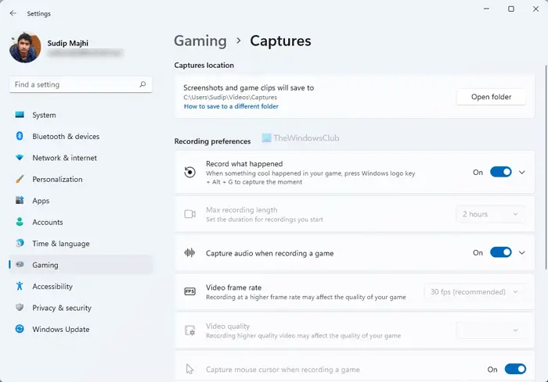Click the mouse cursor capture icon
This screenshot has height=382, width=548.
pos(189,369)
